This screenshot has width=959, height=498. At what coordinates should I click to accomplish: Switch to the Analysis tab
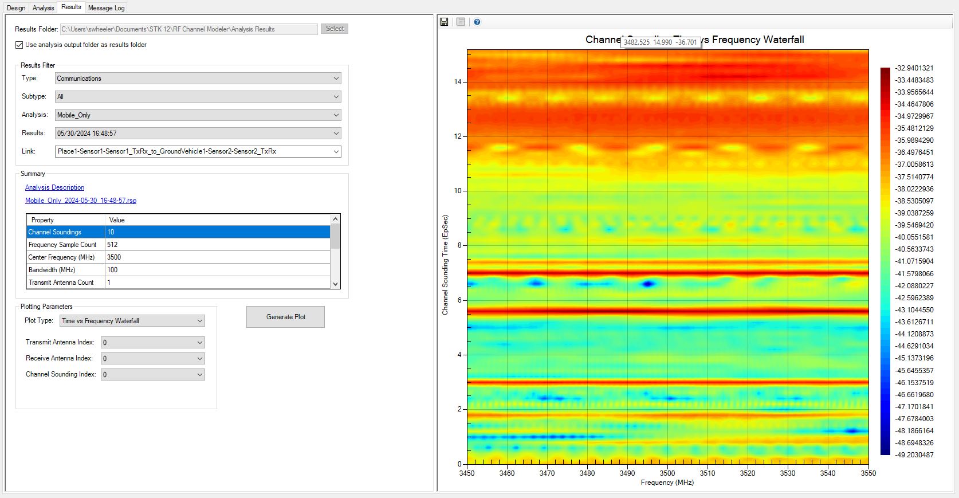pos(43,8)
